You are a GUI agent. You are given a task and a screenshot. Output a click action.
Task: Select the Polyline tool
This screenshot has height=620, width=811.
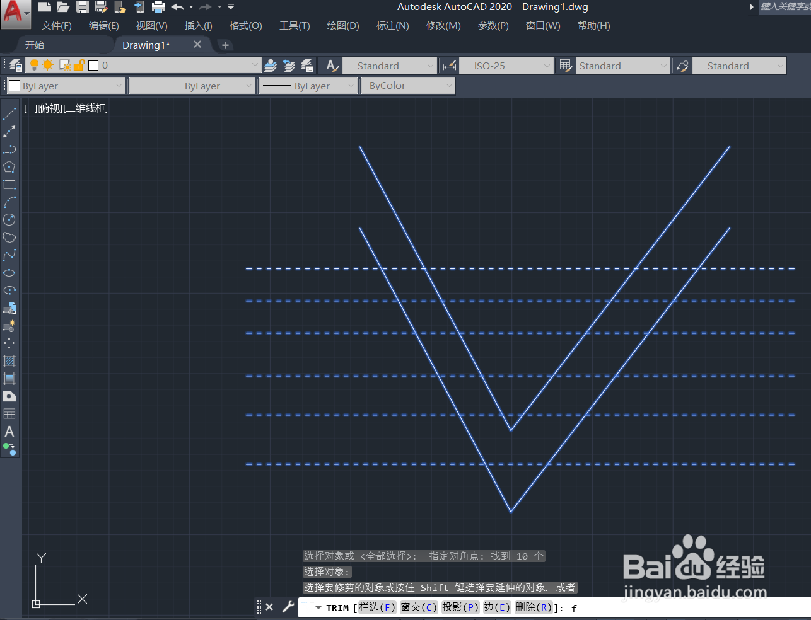tap(9, 149)
